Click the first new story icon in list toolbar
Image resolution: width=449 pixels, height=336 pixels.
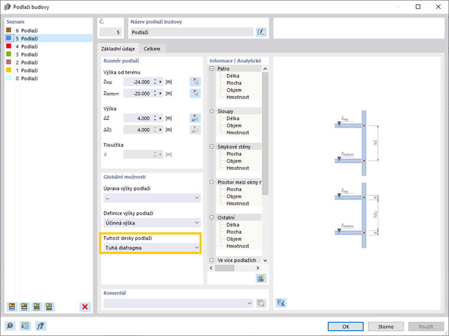click(x=12, y=307)
